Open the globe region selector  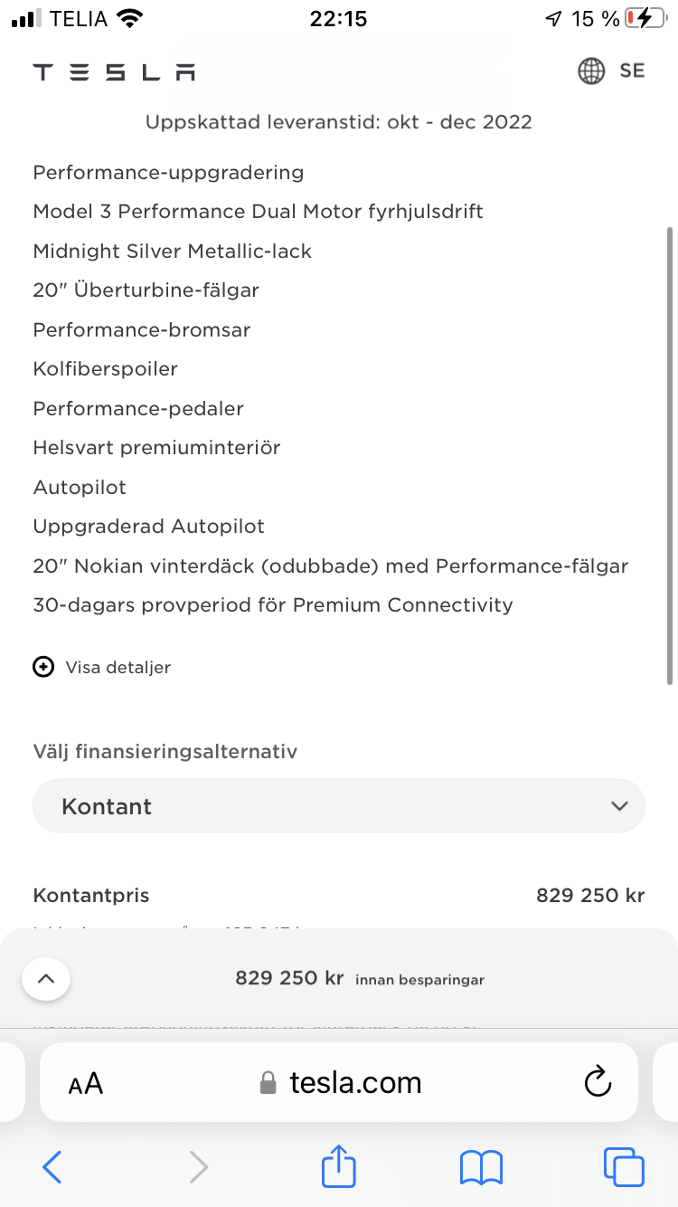coord(591,71)
